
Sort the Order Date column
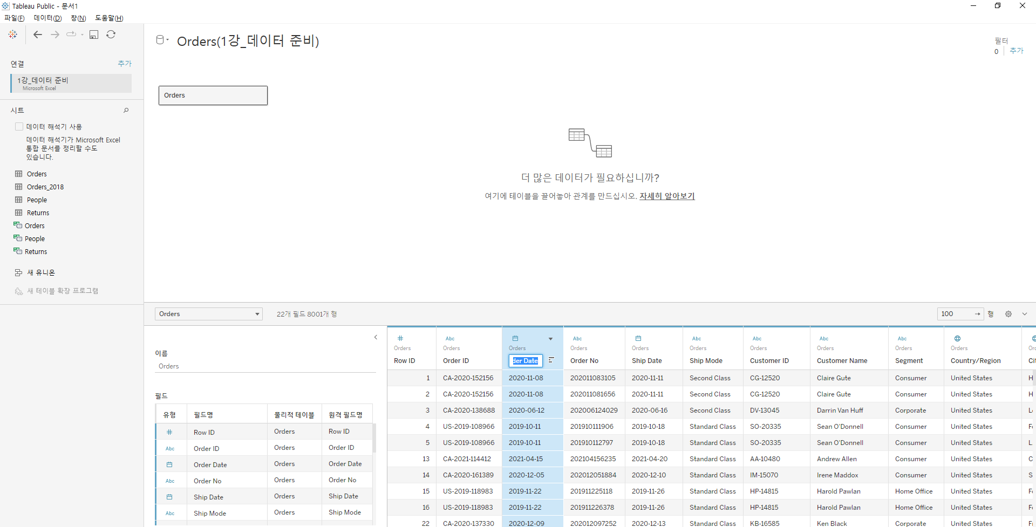[551, 360]
